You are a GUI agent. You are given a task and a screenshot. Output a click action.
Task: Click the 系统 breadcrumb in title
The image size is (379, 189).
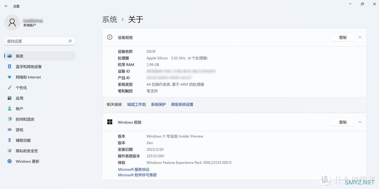click(109, 19)
